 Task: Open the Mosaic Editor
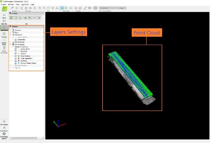pos(4,41)
